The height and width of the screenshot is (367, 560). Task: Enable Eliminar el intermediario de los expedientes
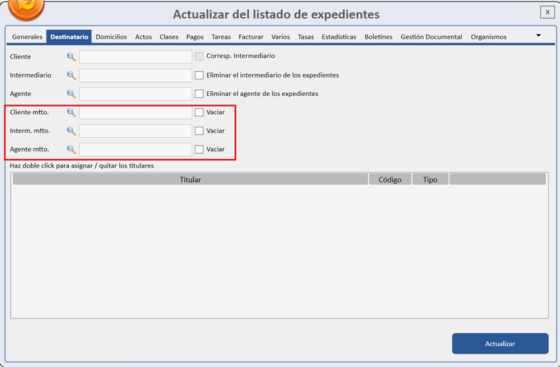click(199, 76)
